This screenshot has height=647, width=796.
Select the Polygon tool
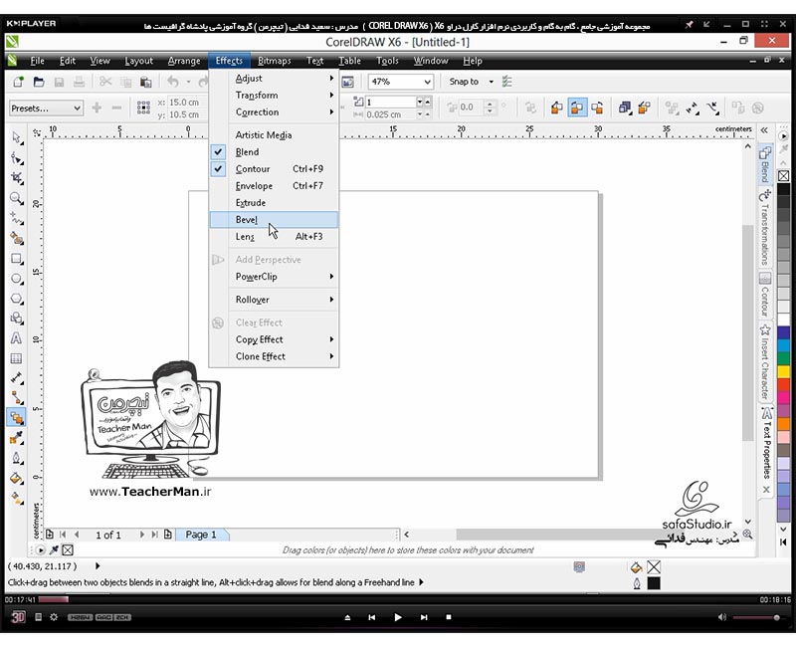click(17, 299)
